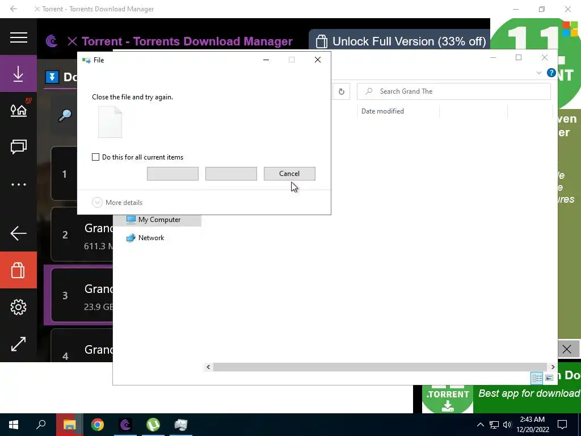
Task: Open Explorer help question mark icon
Action: coord(551,73)
